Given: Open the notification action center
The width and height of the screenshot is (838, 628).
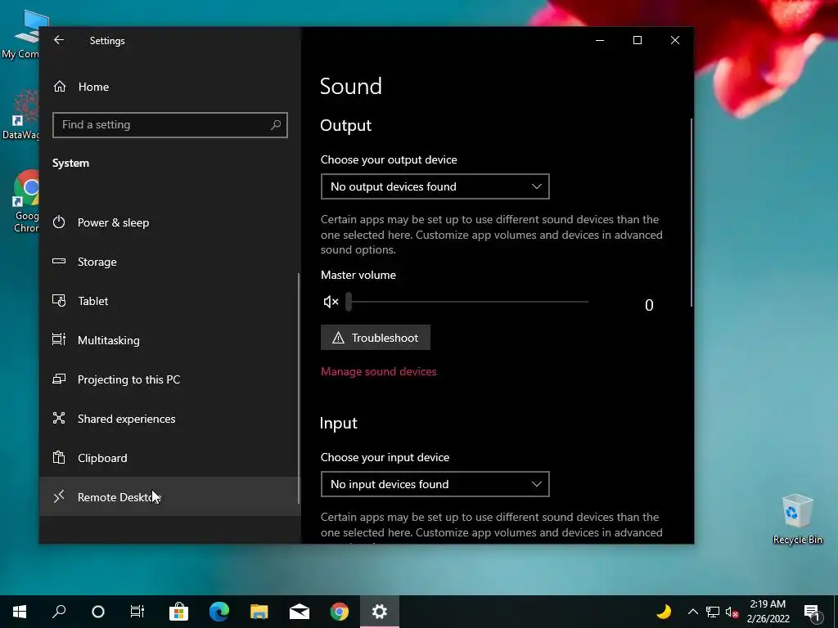Looking at the screenshot, I should pos(812,612).
